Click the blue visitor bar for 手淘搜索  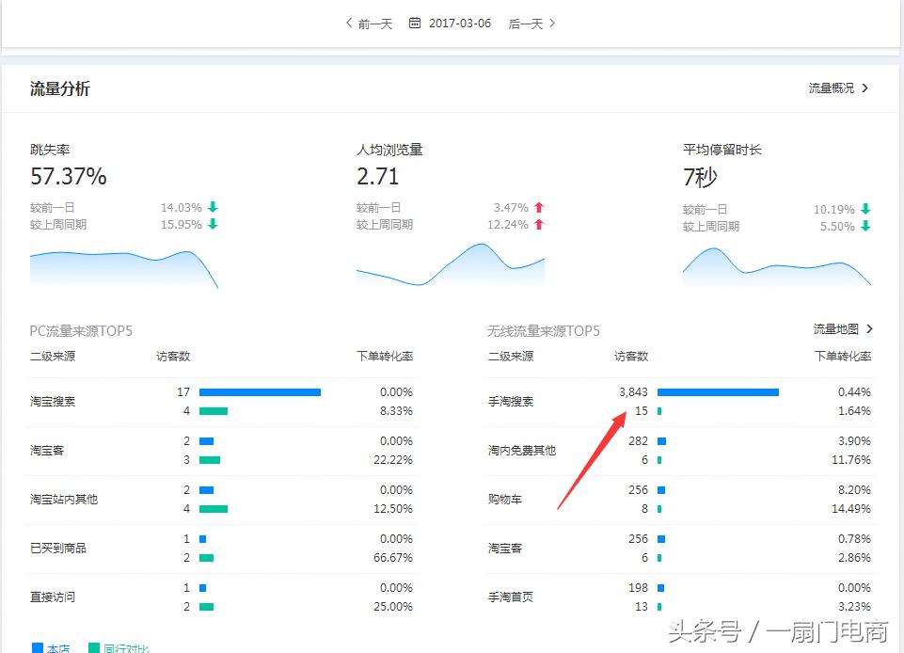719,391
